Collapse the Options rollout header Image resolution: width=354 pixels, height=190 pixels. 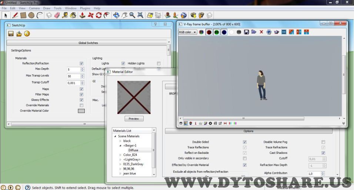pyautogui.click(x=248, y=131)
